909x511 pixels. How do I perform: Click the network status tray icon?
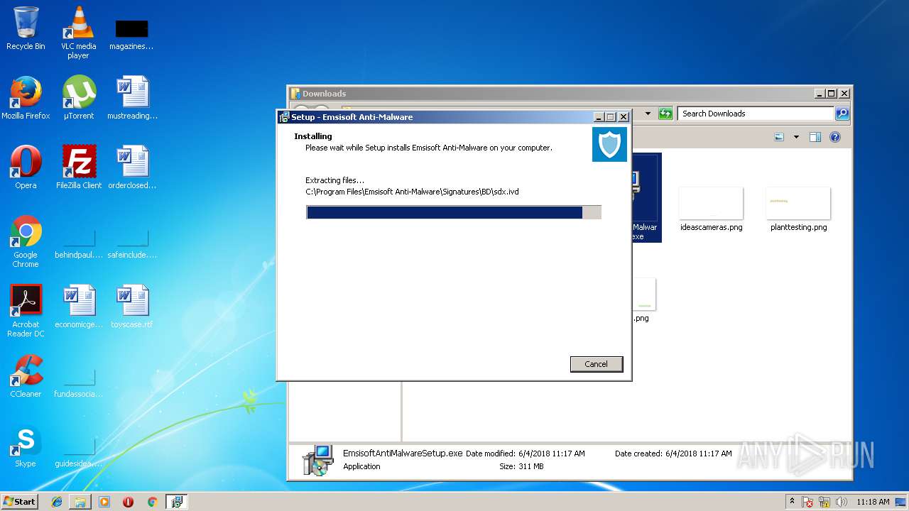[x=826, y=502]
